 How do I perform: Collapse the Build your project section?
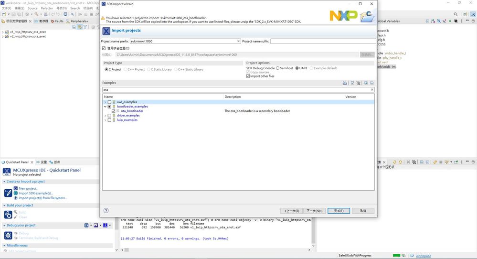click(x=4, y=205)
